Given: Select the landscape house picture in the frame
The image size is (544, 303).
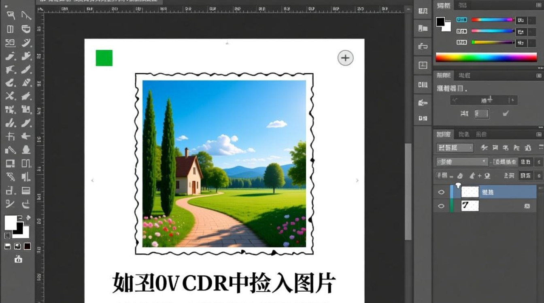Looking at the screenshot, I should tap(224, 164).
